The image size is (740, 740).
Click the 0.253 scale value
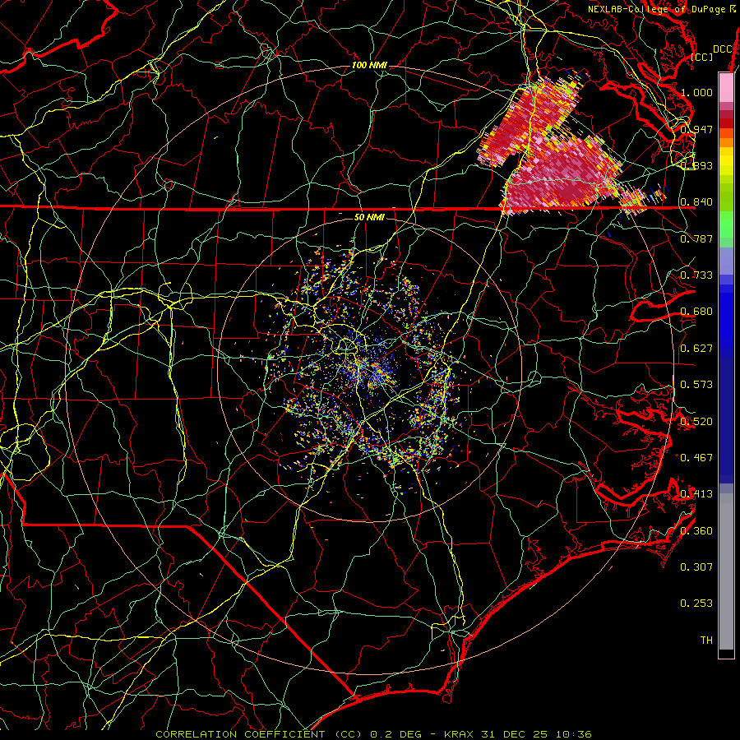(696, 604)
